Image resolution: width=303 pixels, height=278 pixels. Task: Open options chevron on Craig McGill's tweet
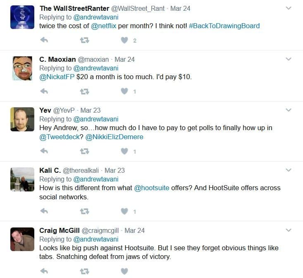coord(288,230)
